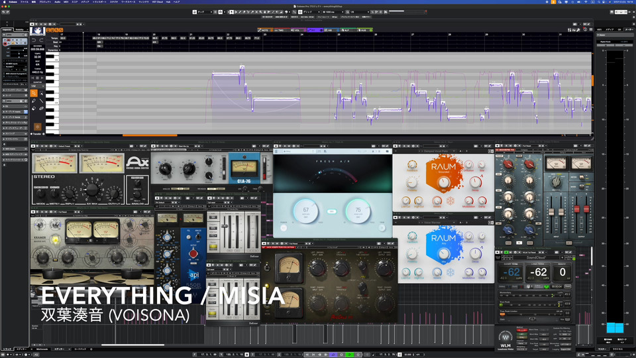Expand the EQ inspector section
The image size is (636, 358).
(x=15, y=106)
